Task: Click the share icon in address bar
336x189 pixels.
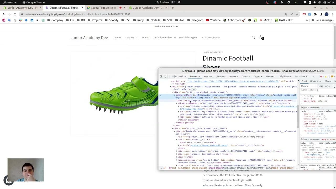Action: coord(291,14)
